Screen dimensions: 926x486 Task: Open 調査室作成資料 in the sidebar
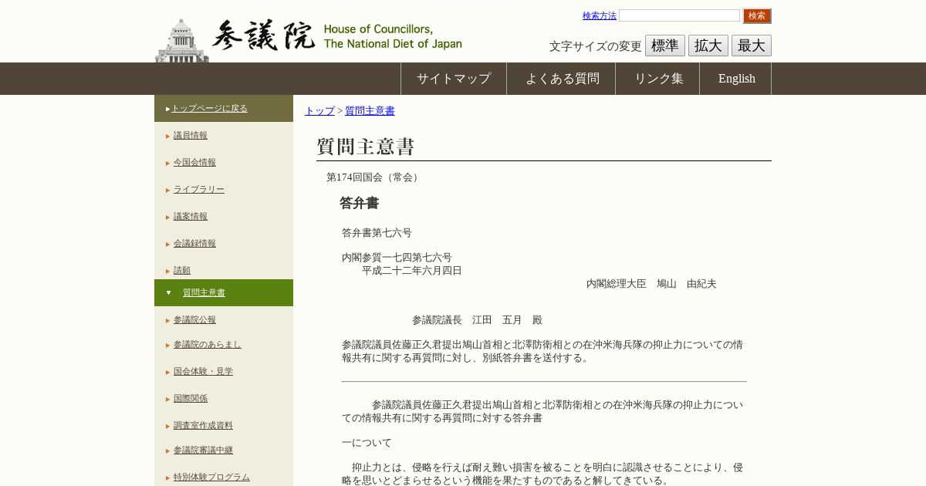click(x=203, y=425)
